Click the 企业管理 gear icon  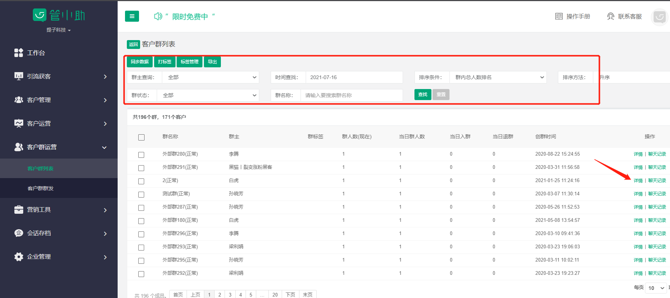18,256
